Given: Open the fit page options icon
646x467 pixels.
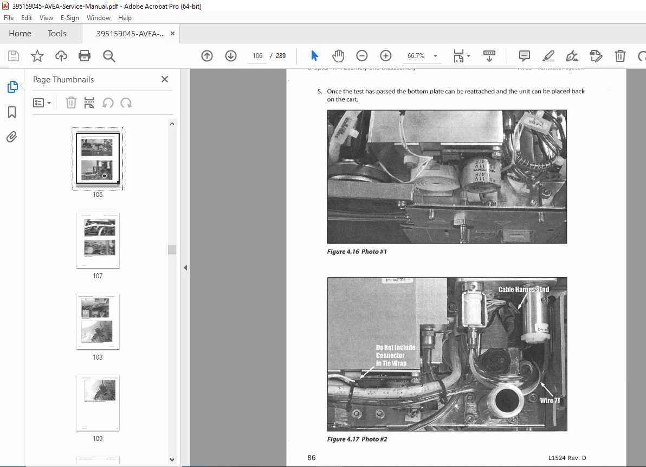Looking at the screenshot, I should click(x=461, y=56).
